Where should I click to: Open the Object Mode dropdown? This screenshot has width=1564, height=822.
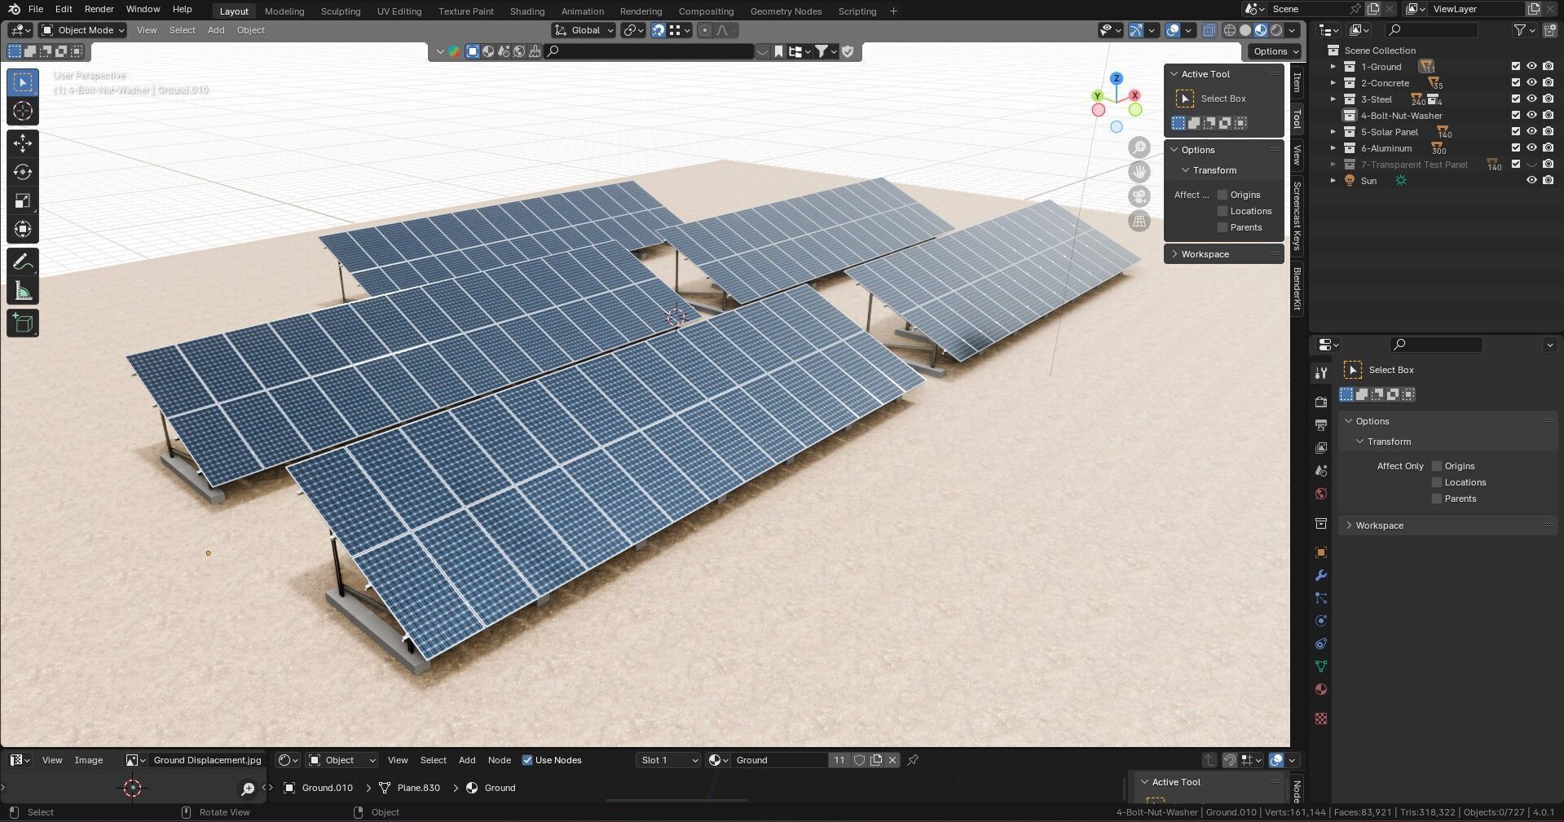click(x=83, y=30)
